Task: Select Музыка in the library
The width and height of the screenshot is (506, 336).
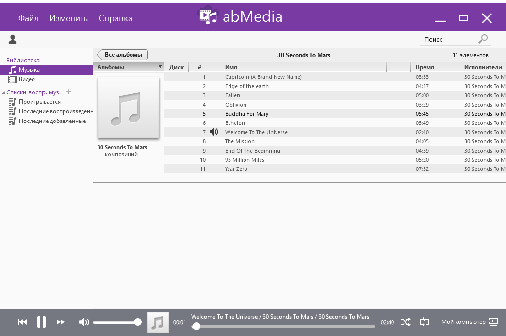Action: (47, 70)
